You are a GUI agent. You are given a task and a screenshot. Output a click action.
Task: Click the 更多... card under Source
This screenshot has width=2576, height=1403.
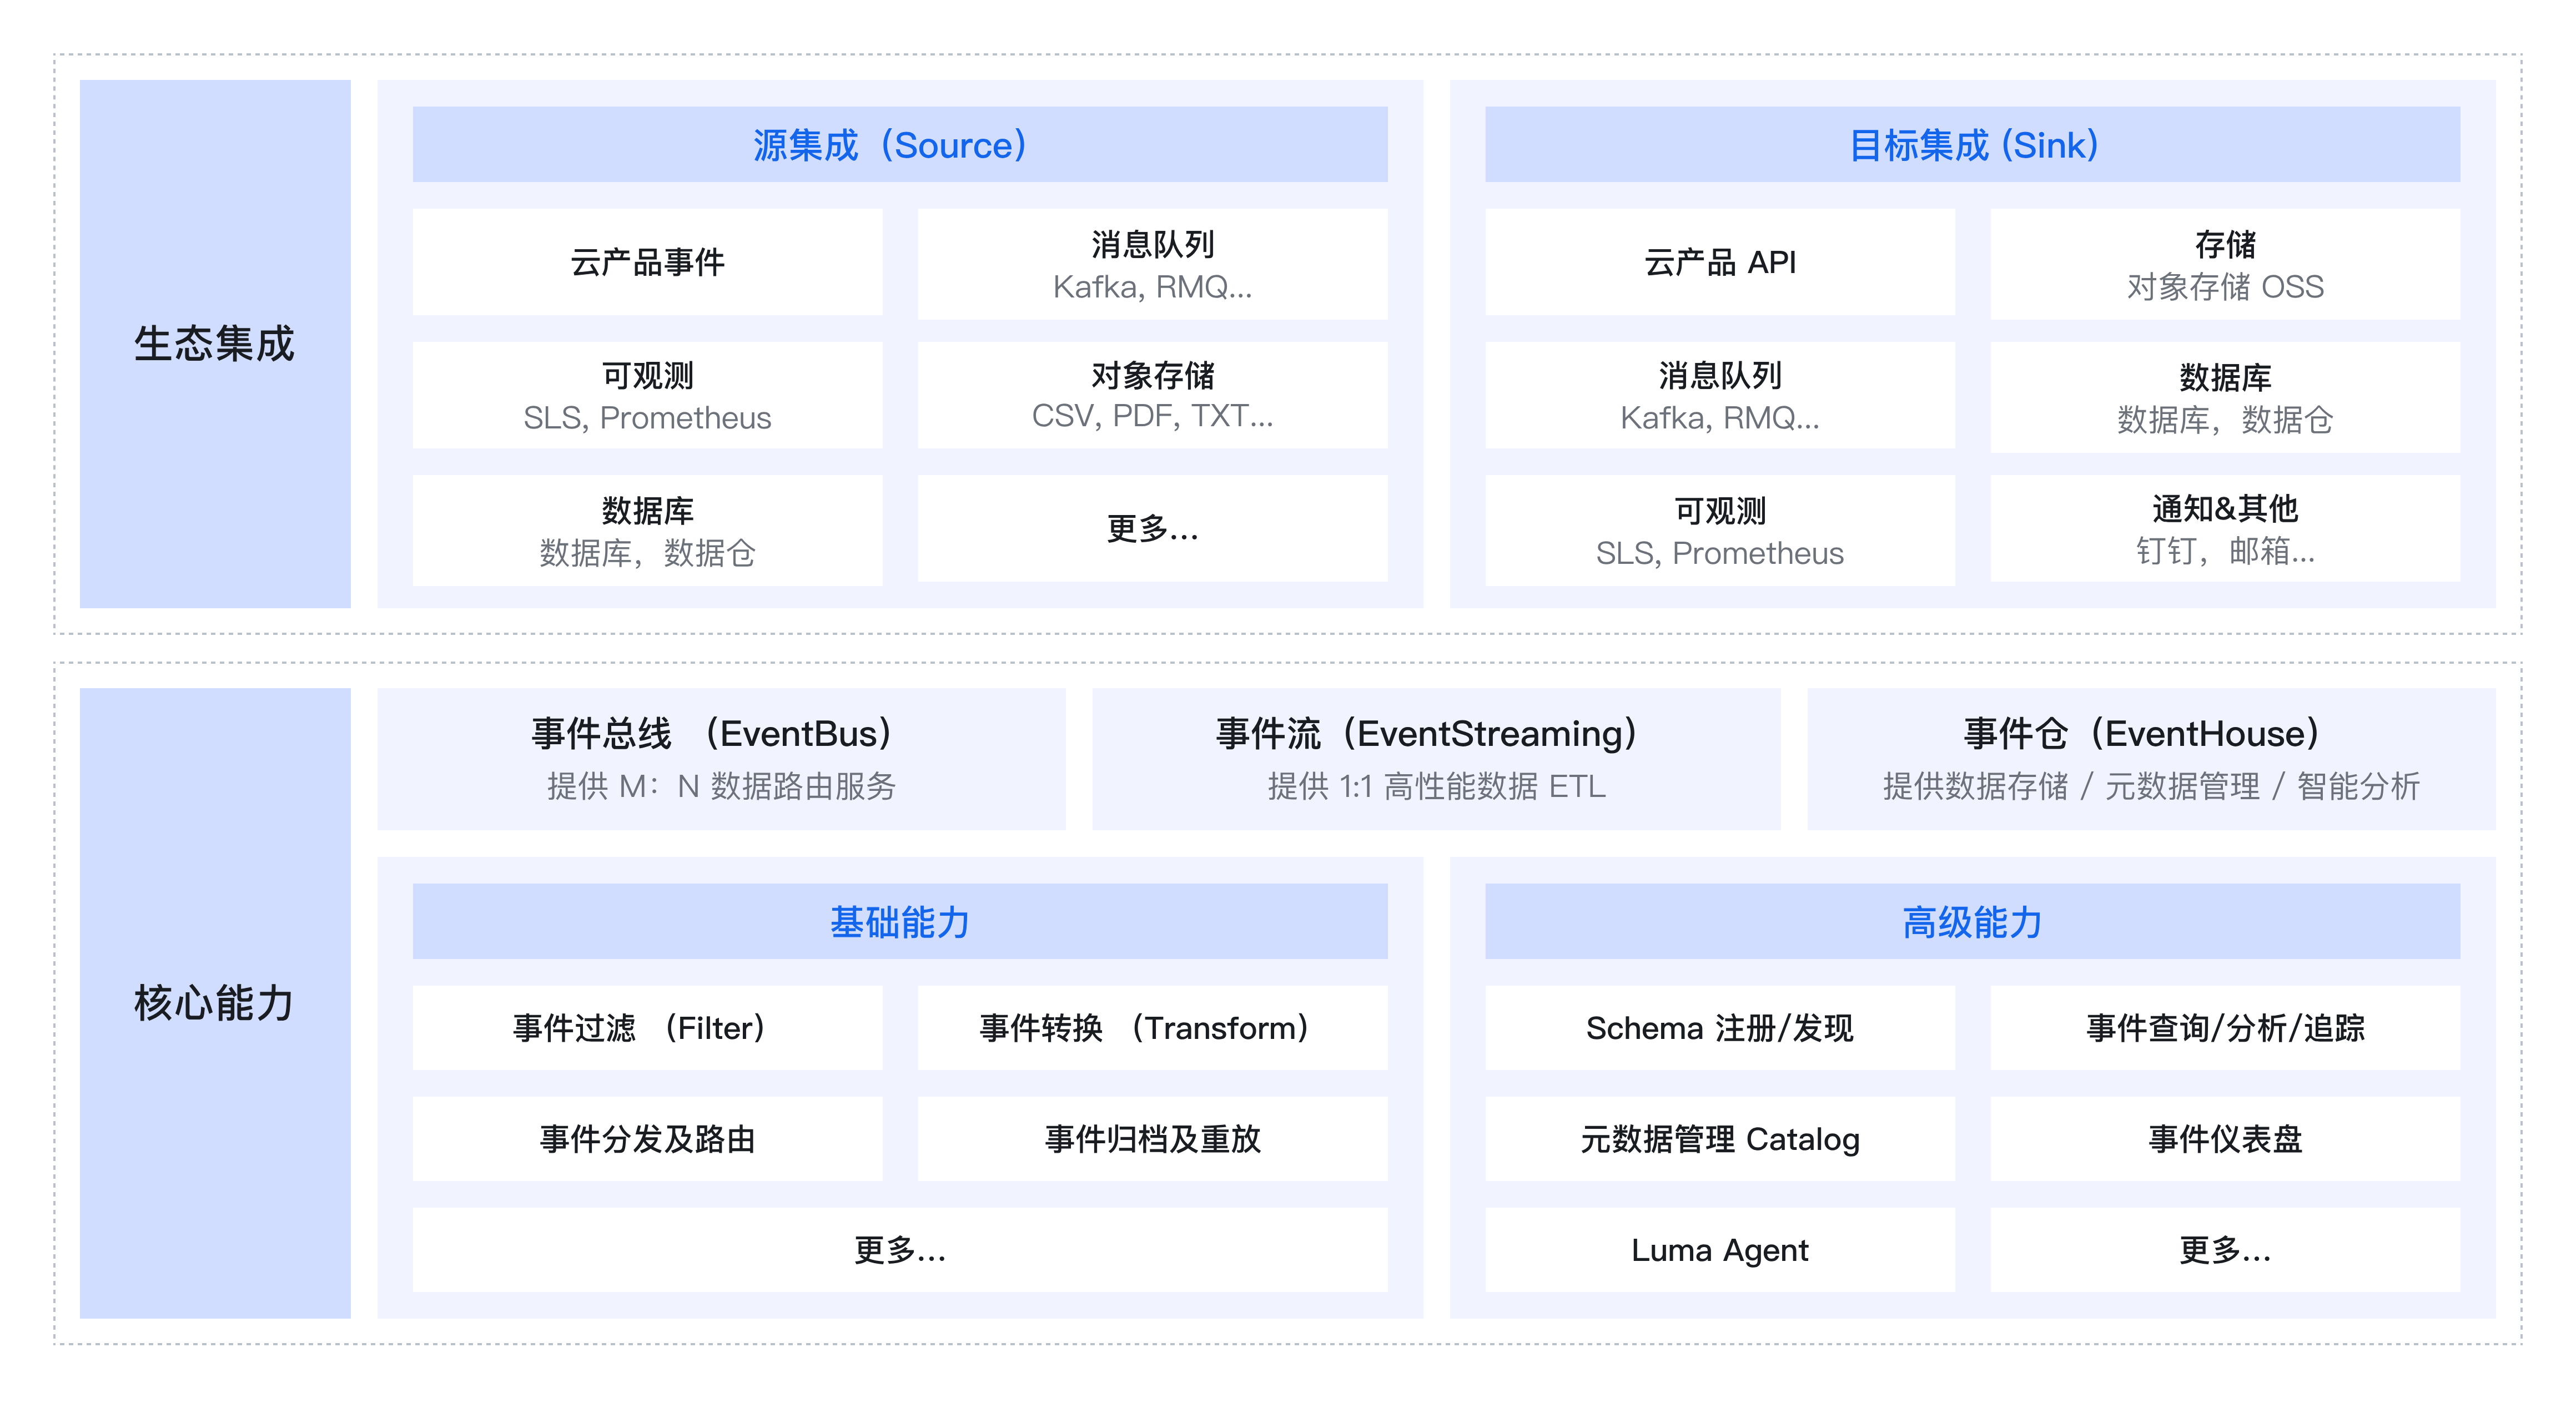click(1152, 528)
